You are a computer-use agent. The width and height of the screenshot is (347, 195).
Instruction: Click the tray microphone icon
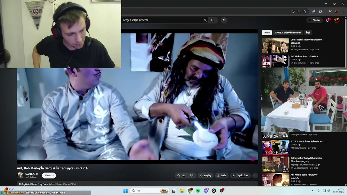click(x=319, y=191)
